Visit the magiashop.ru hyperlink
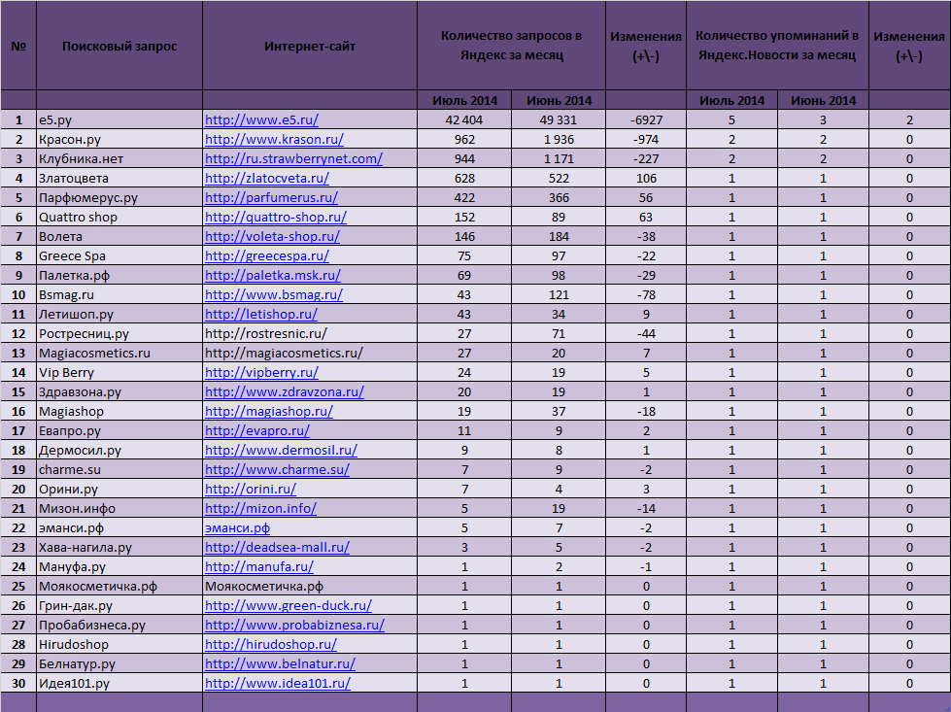 269,411
